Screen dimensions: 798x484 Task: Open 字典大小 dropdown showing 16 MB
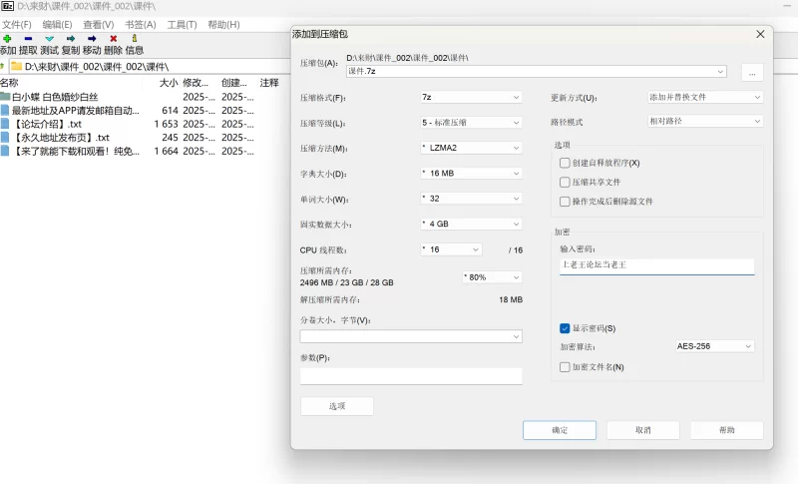click(471, 173)
